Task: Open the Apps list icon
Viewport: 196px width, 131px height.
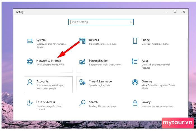Action: pyautogui.click(x=135, y=61)
